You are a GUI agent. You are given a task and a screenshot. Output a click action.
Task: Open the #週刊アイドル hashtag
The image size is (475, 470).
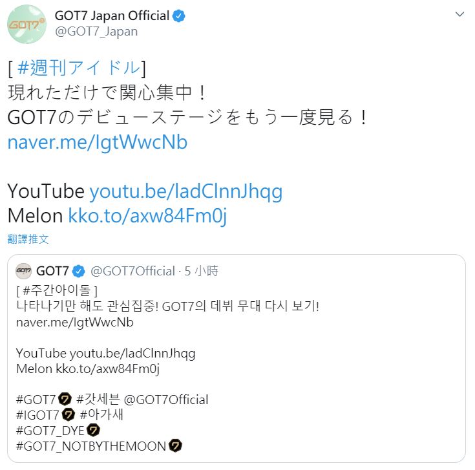coord(79,67)
